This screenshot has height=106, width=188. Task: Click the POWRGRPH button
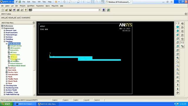pos(26,18)
